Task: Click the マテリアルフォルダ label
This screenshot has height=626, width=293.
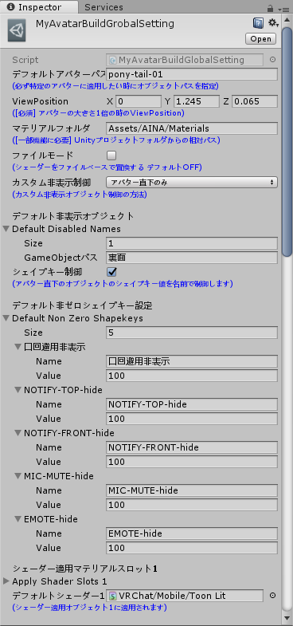Action: click(x=51, y=128)
